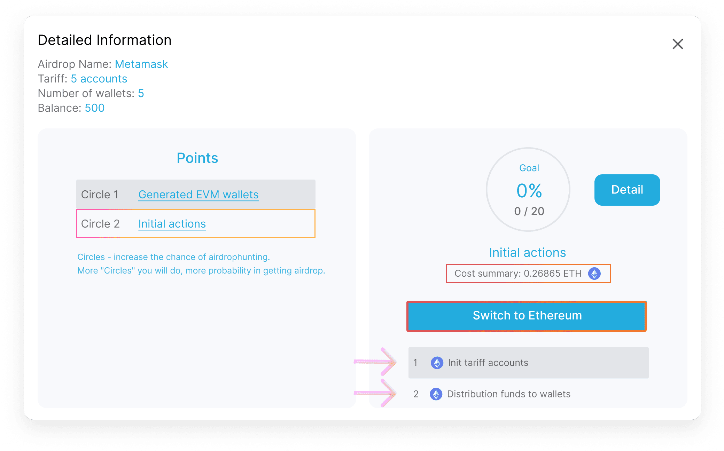Click the Goal 0% progress circle
The width and height of the screenshot is (724, 451).
[x=528, y=190]
